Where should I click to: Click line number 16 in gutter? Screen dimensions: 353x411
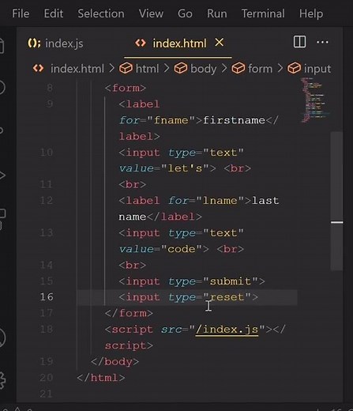point(47,297)
